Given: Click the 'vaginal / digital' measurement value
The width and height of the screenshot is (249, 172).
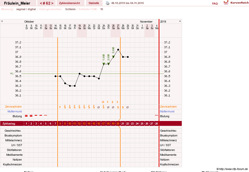Looking at the screenshot, I should coord(26,9).
